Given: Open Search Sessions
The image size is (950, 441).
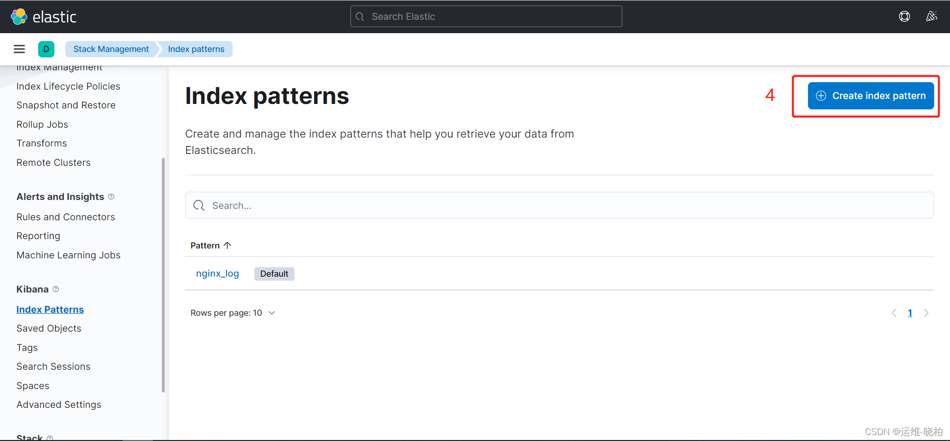Looking at the screenshot, I should click(53, 367).
